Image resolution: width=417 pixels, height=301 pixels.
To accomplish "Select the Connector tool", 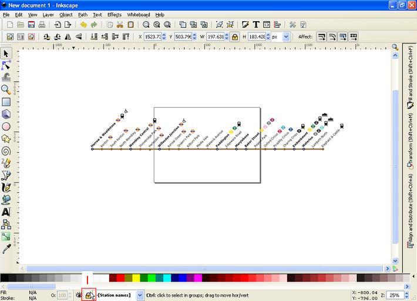I will tap(6, 225).
